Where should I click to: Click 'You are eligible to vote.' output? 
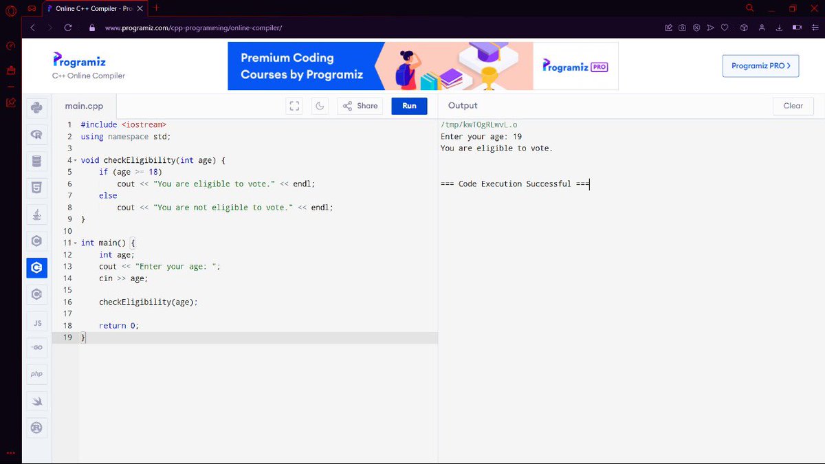[x=496, y=148]
